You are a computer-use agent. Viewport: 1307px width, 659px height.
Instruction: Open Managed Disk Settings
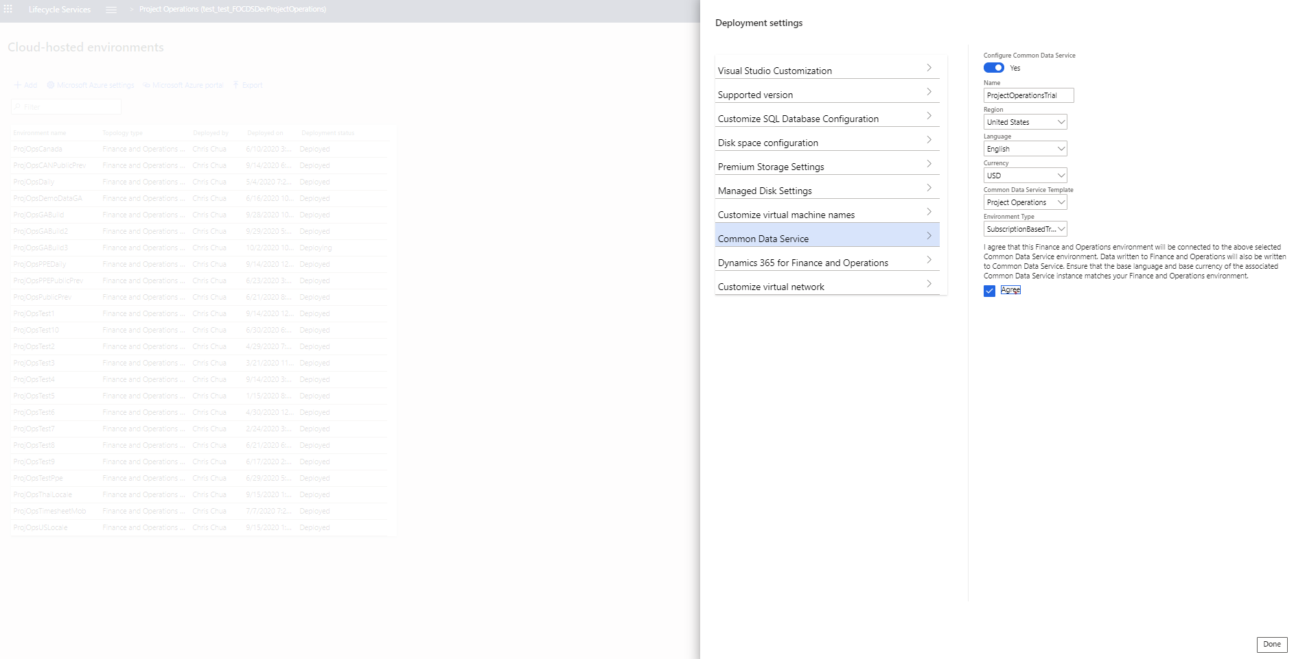(827, 187)
